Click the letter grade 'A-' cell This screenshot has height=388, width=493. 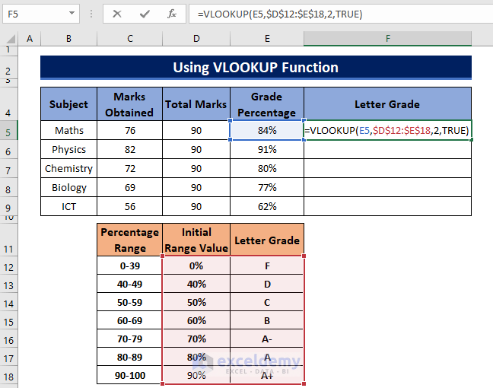[x=267, y=339]
